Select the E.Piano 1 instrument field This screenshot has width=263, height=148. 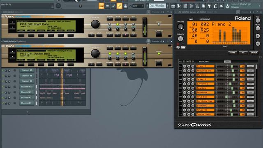205,84
